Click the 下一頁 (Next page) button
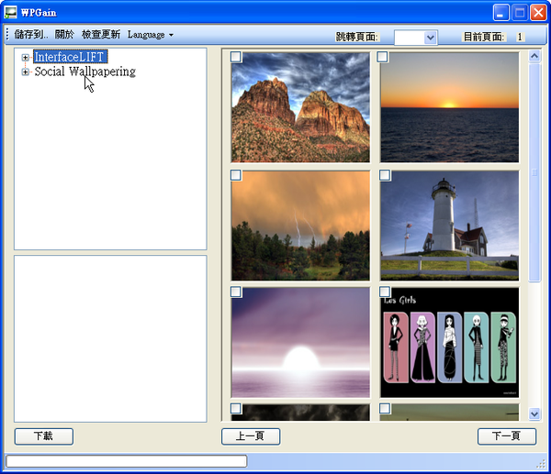This screenshot has height=474, width=551. [x=507, y=436]
